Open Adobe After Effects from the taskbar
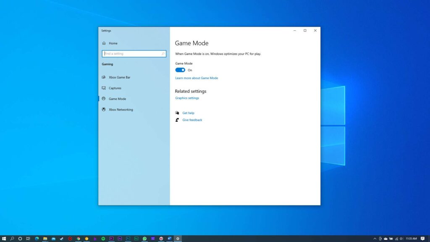The image size is (430, 242). coord(120,239)
